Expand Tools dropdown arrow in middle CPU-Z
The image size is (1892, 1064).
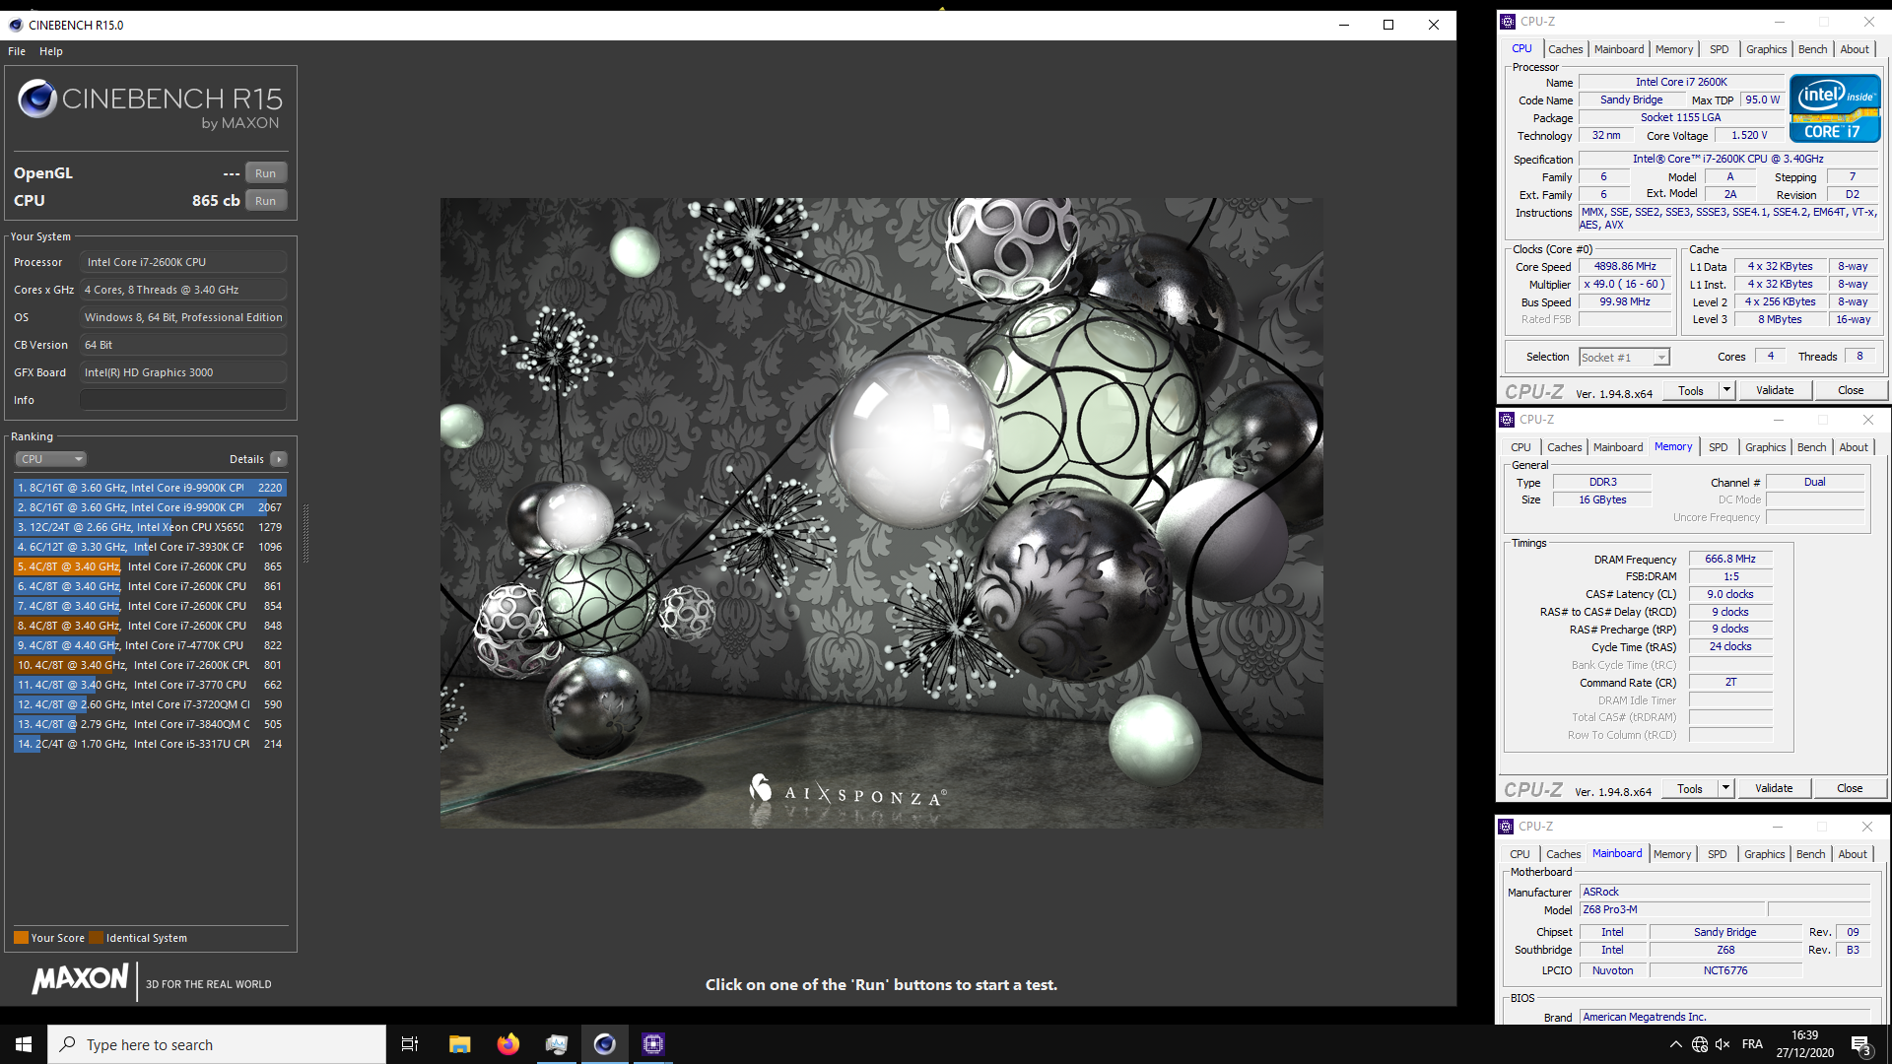[1725, 789]
